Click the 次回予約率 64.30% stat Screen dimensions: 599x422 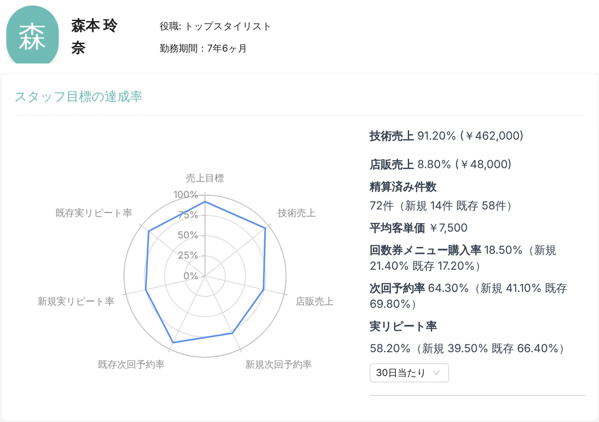click(x=468, y=296)
